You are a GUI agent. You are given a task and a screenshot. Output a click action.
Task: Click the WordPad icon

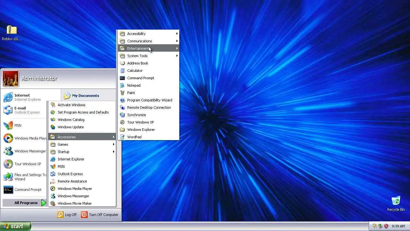tap(122, 137)
